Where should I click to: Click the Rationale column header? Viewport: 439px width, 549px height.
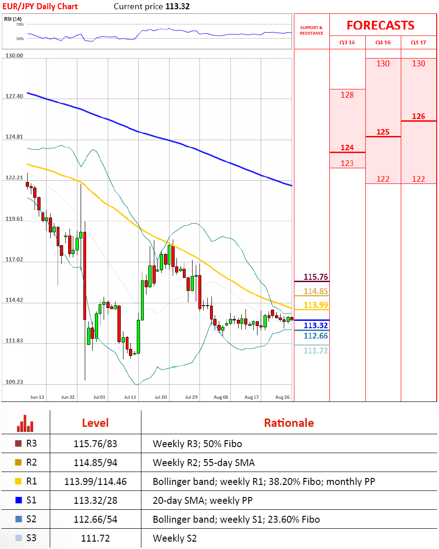coord(288,423)
